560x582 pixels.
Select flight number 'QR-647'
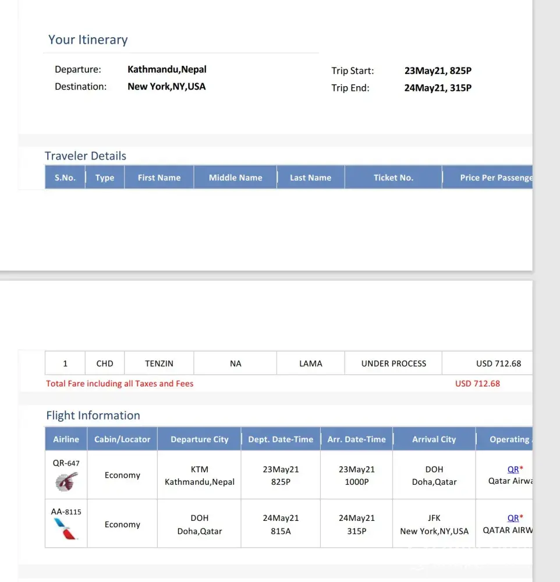(66, 463)
